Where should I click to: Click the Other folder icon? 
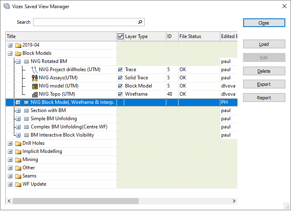click(18, 168)
